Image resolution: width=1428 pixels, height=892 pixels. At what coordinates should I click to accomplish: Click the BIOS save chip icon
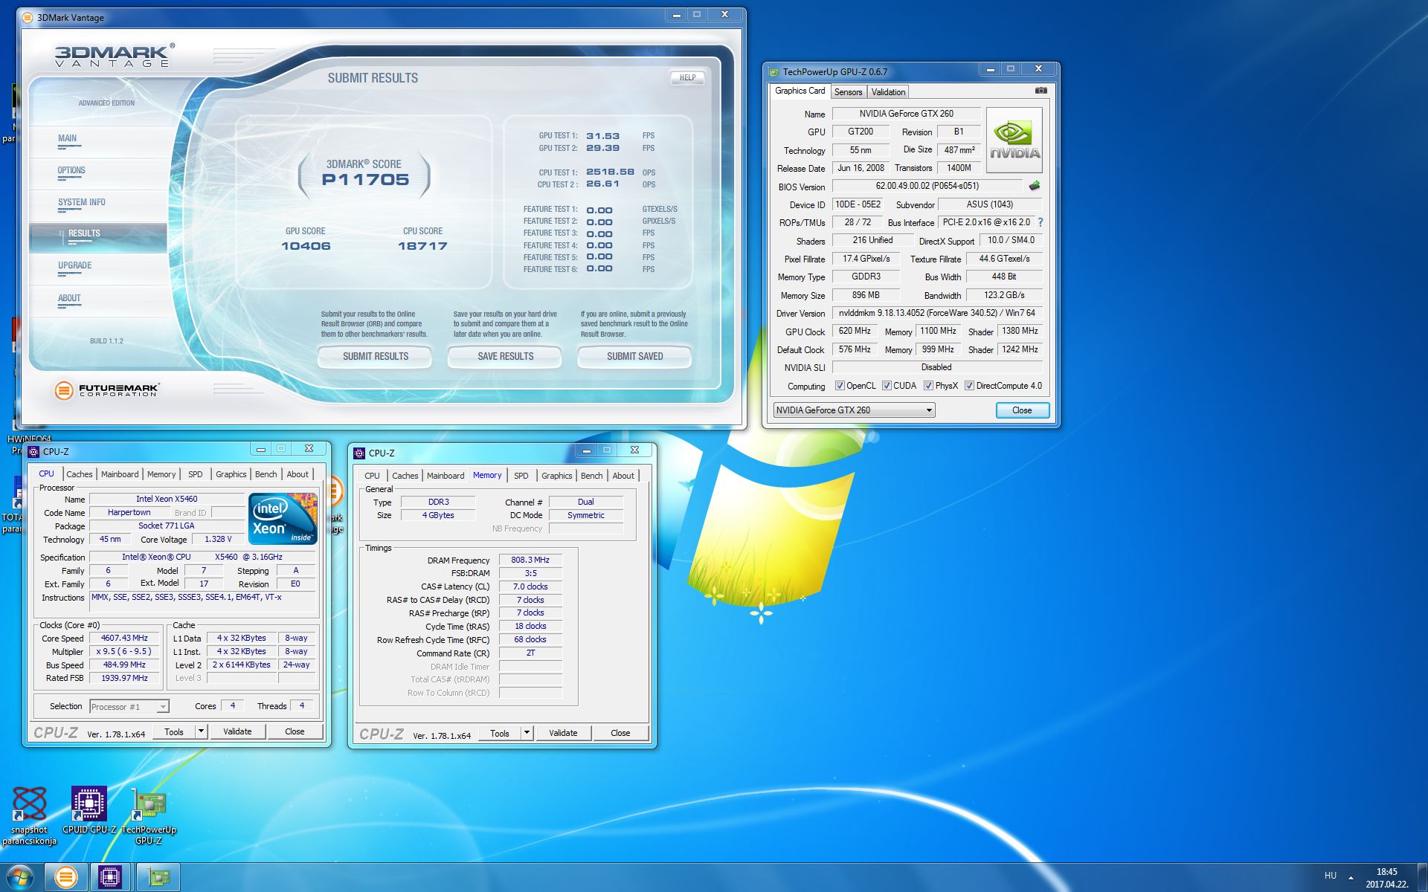(1035, 186)
